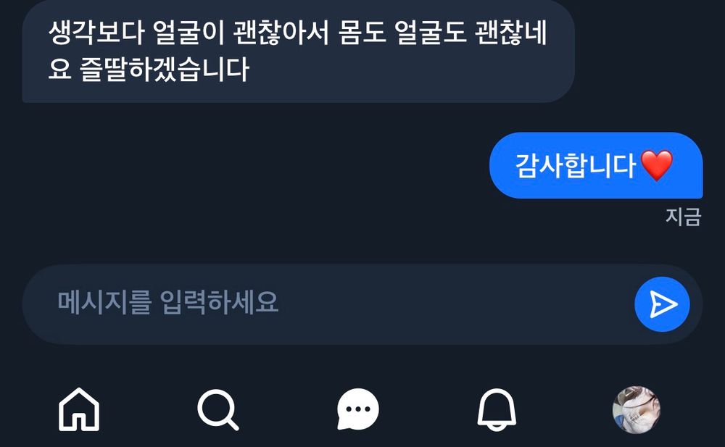
Task: Tap the word 괜찮네 in received message
Action: [x=511, y=33]
